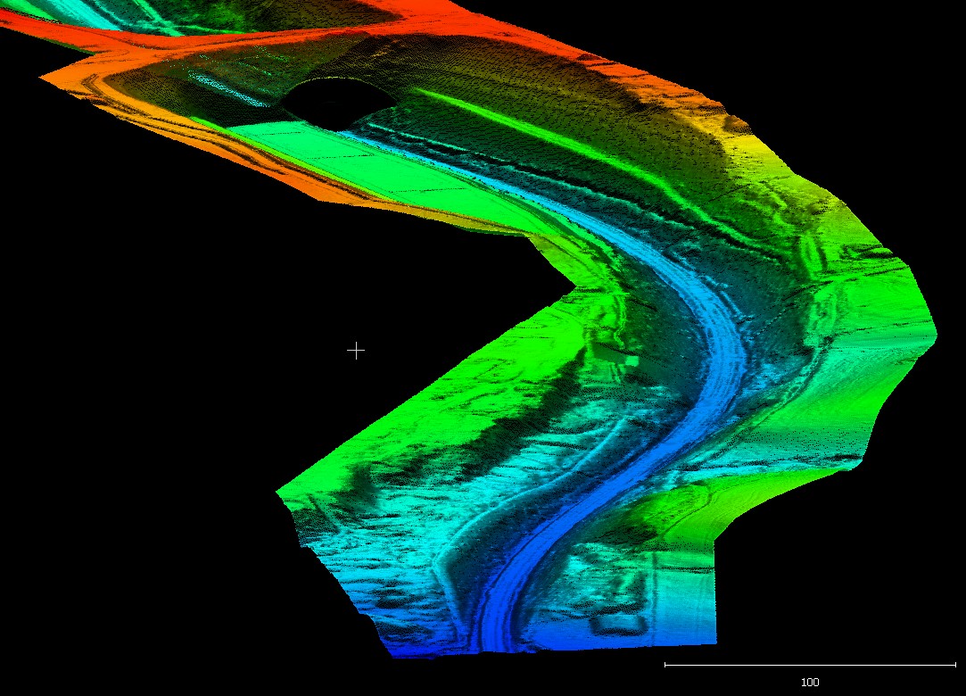Click the scale bar label reading 100
Viewport: 966px width, 696px height.
click(x=809, y=683)
